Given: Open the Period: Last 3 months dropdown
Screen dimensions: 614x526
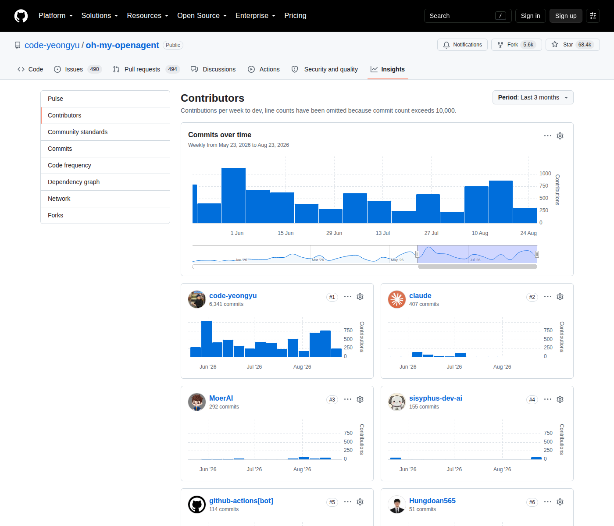Looking at the screenshot, I should pyautogui.click(x=533, y=97).
